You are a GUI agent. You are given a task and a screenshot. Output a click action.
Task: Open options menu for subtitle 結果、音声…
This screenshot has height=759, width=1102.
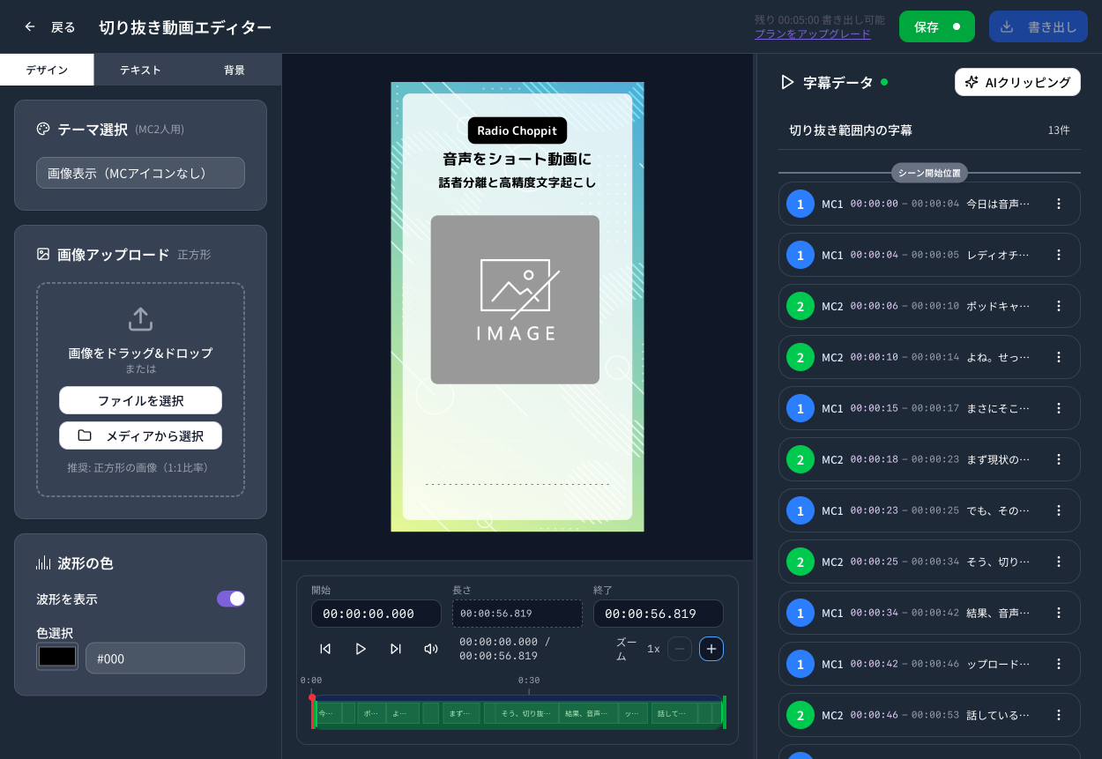(1059, 613)
